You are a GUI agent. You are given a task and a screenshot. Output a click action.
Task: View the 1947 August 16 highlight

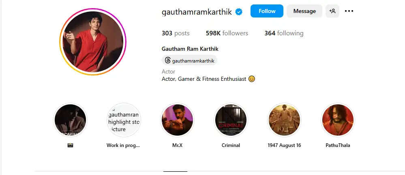point(284,120)
